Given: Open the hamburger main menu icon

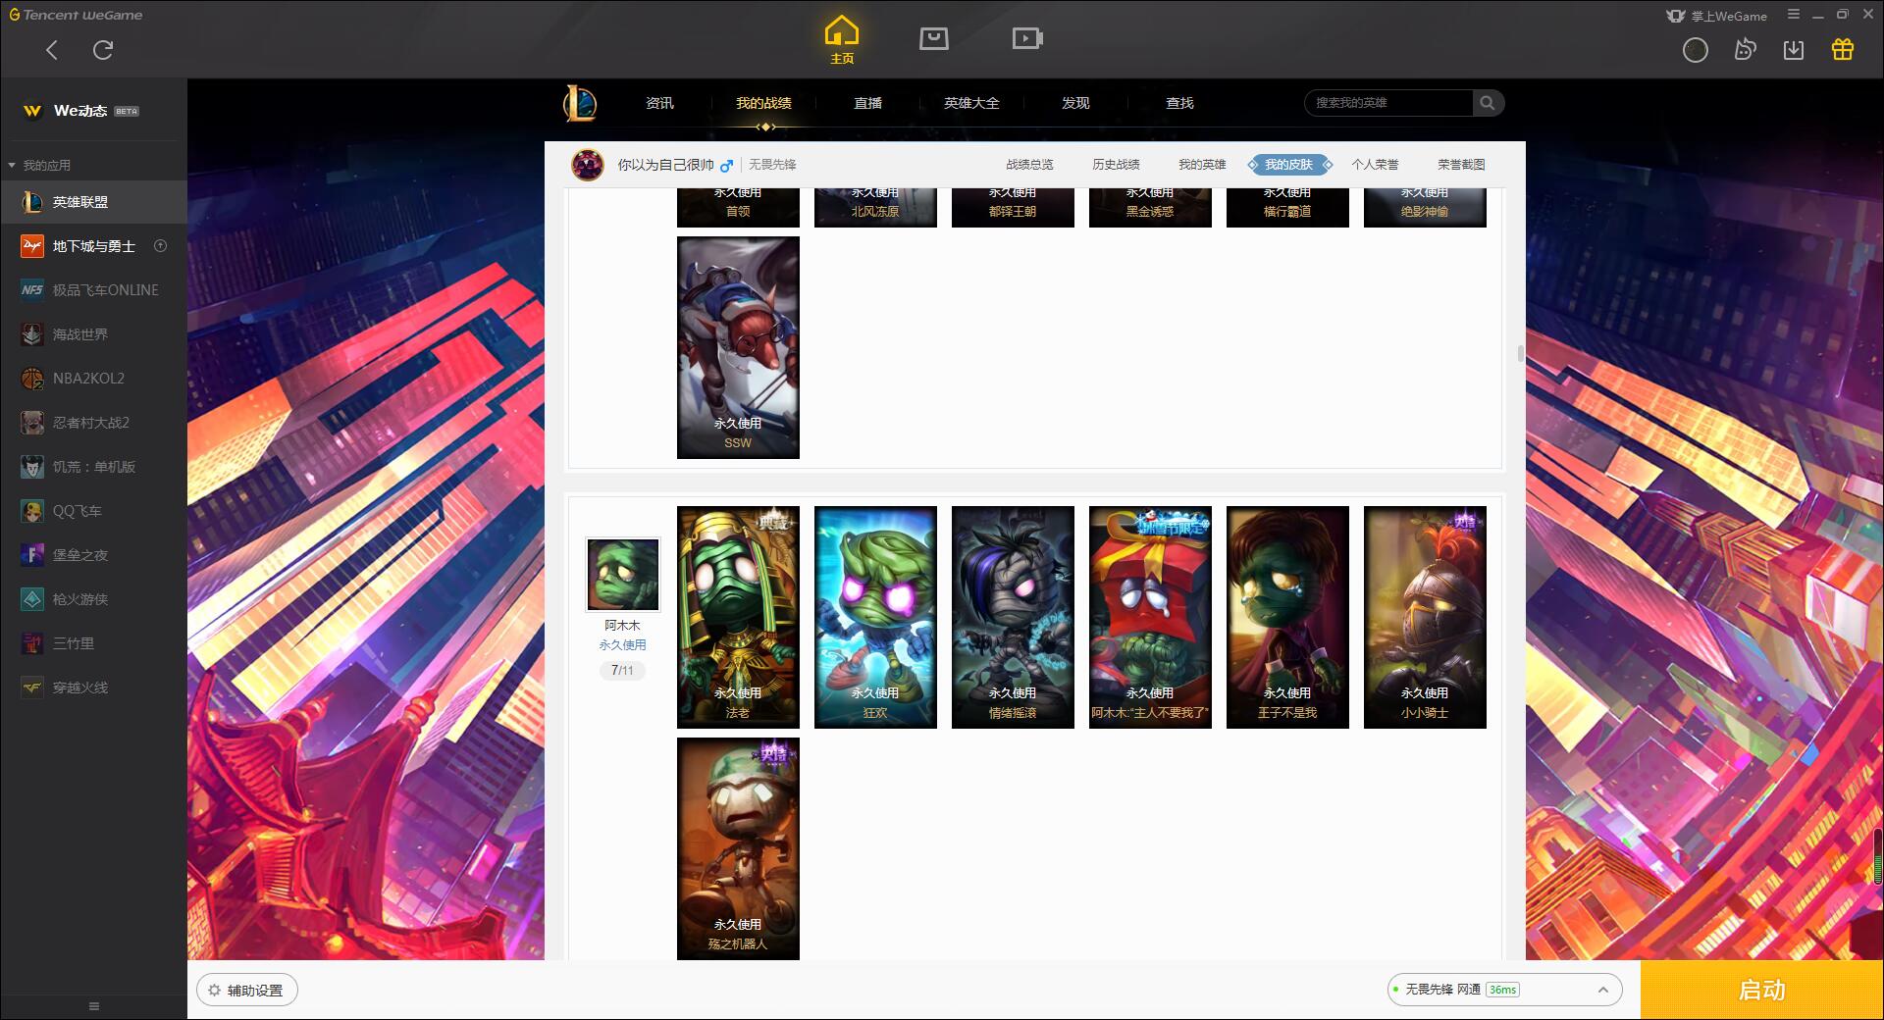Looking at the screenshot, I should click(x=1794, y=15).
